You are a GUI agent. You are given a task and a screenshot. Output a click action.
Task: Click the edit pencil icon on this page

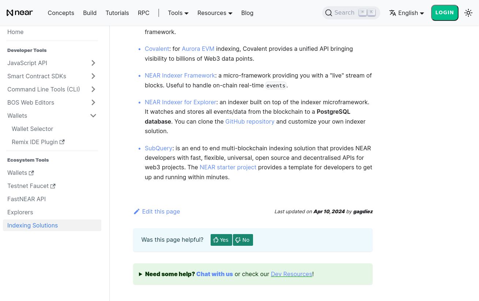pyautogui.click(x=137, y=211)
